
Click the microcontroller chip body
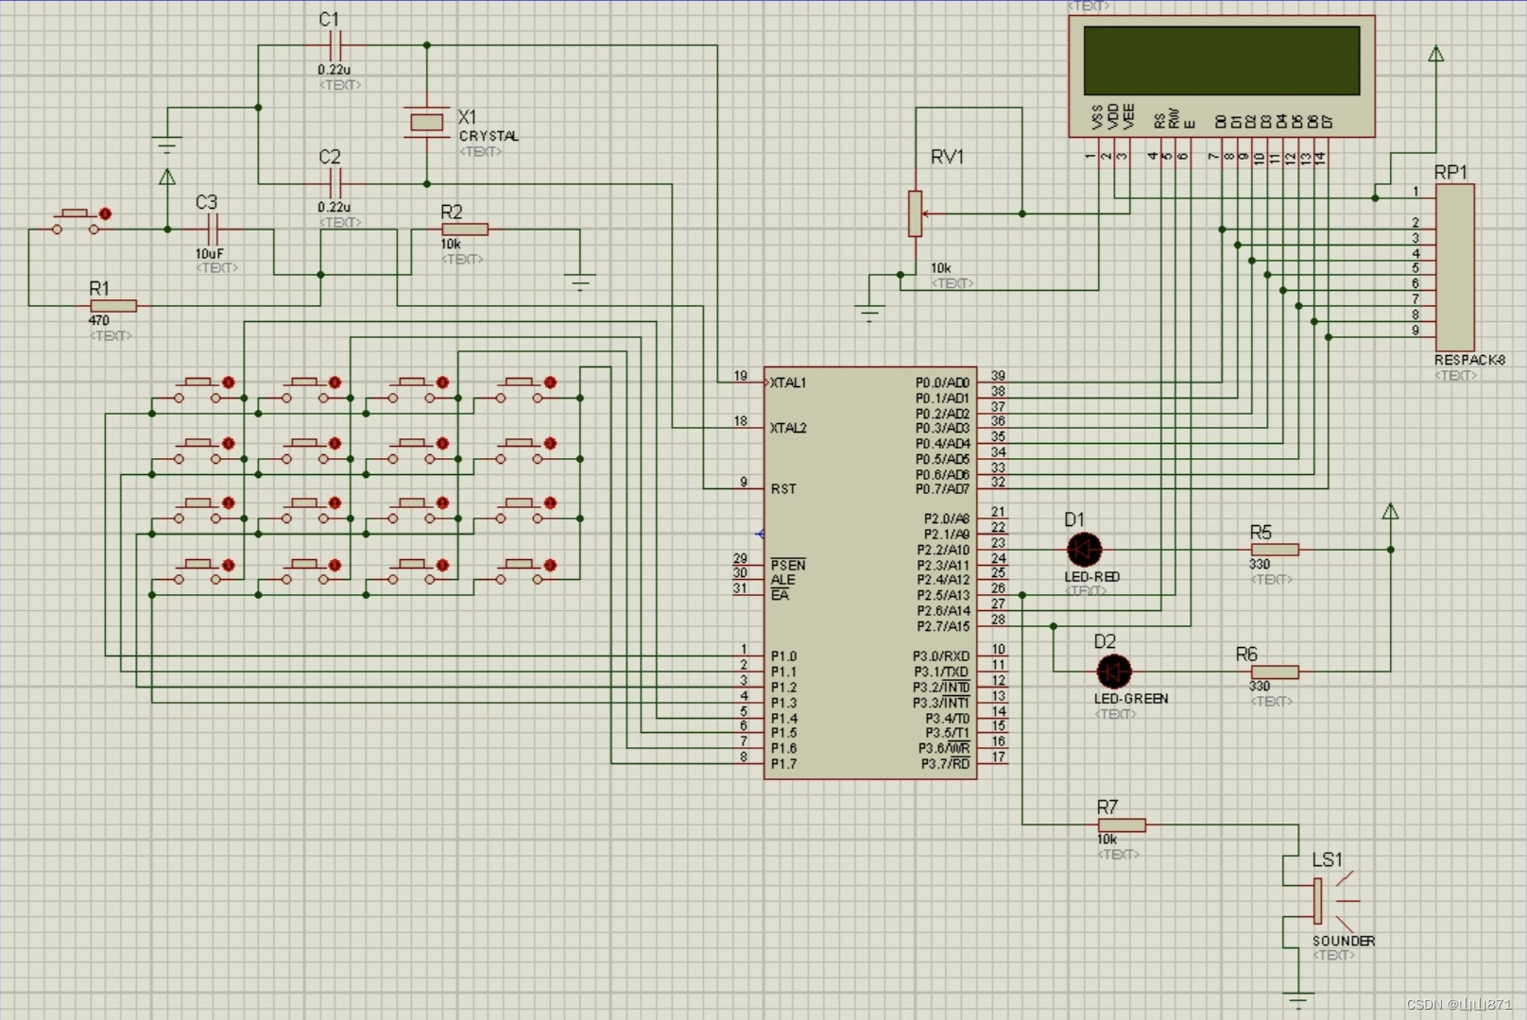click(x=869, y=573)
